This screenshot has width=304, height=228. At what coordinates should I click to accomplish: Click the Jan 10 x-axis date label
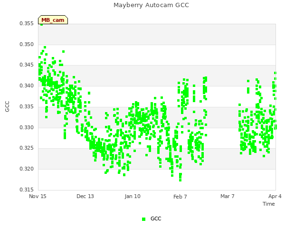tap(133, 196)
